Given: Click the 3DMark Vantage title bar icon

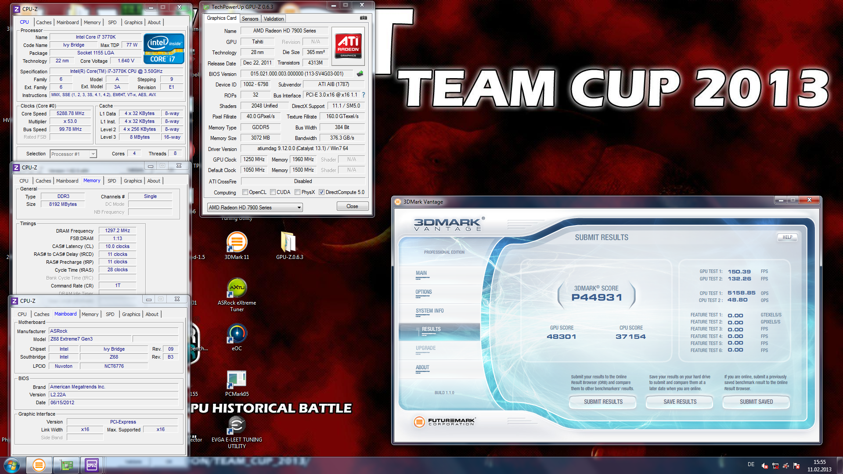Looking at the screenshot, I should [398, 202].
